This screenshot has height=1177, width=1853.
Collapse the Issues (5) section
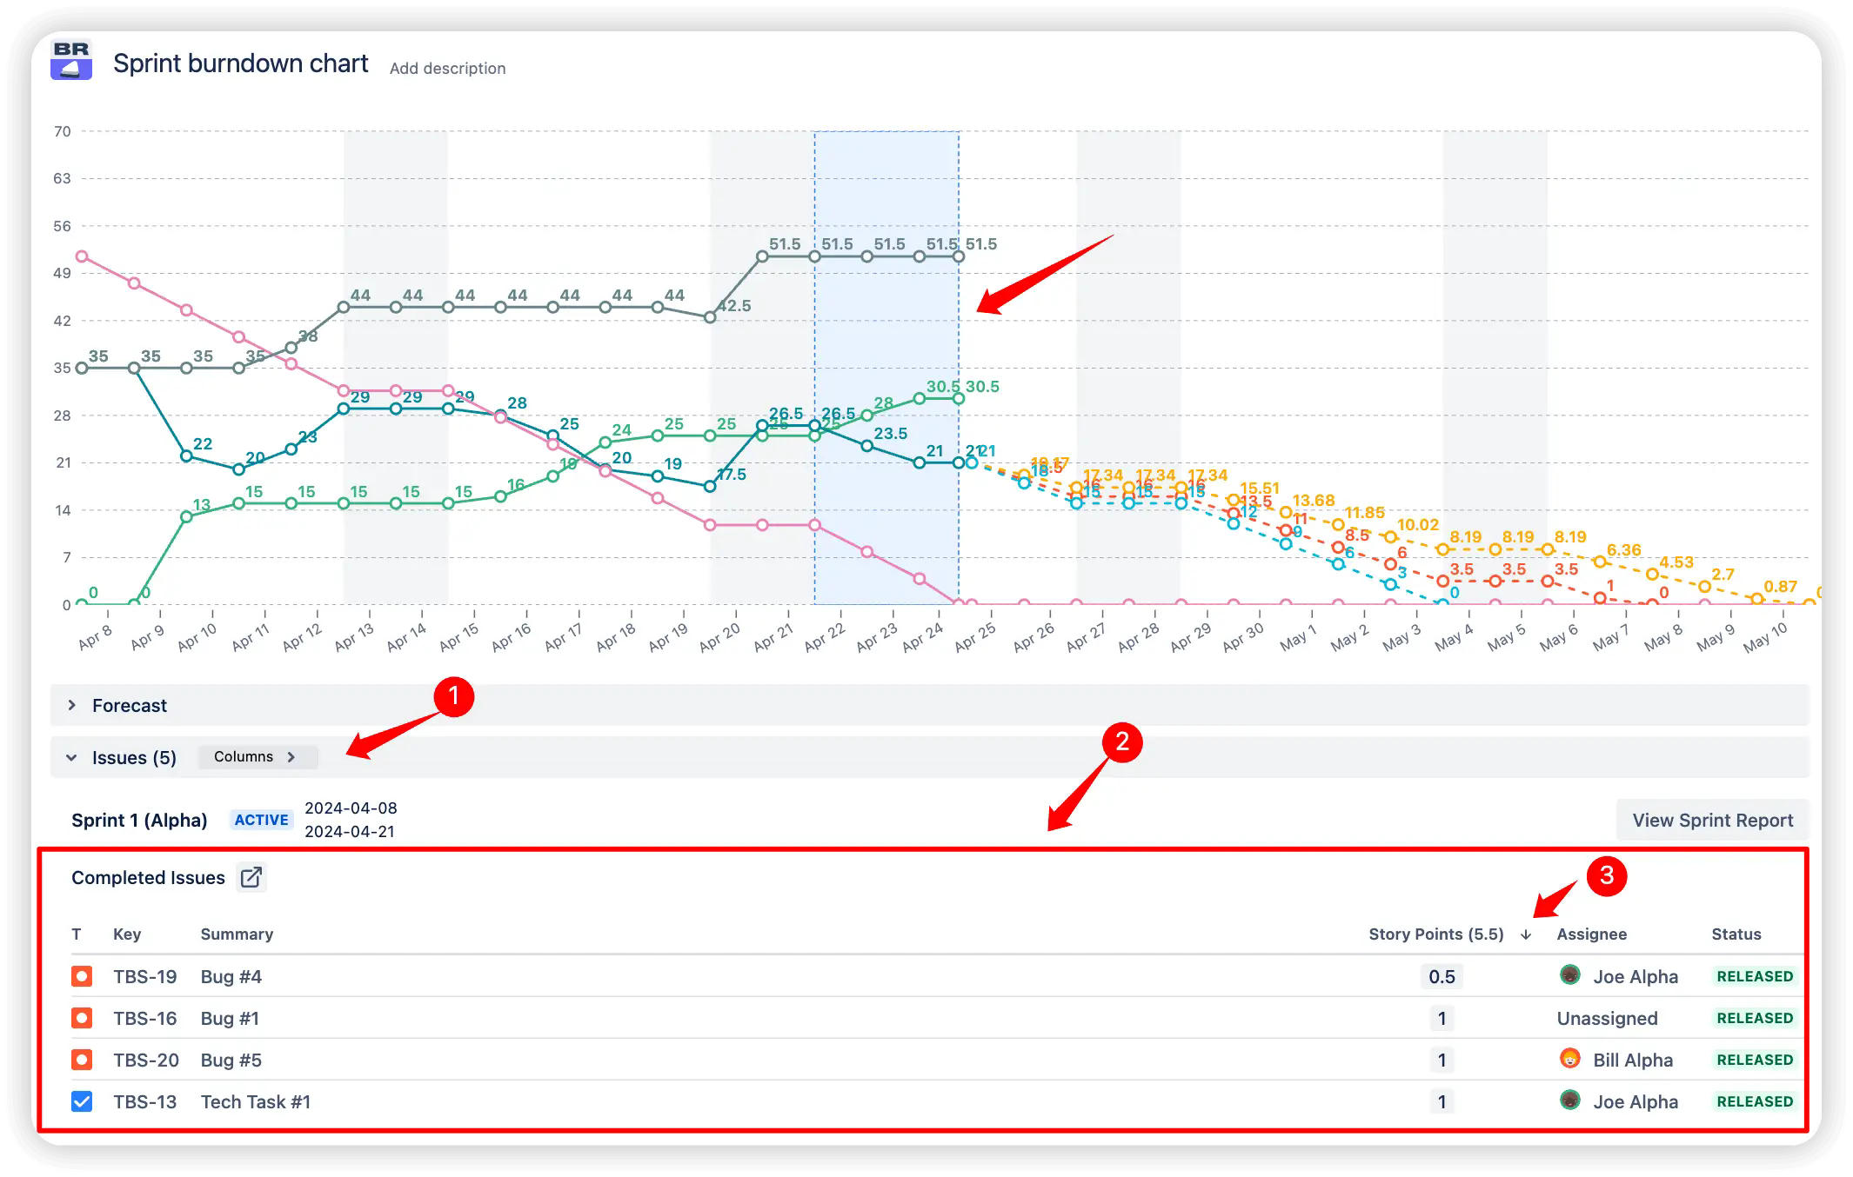pyautogui.click(x=72, y=757)
